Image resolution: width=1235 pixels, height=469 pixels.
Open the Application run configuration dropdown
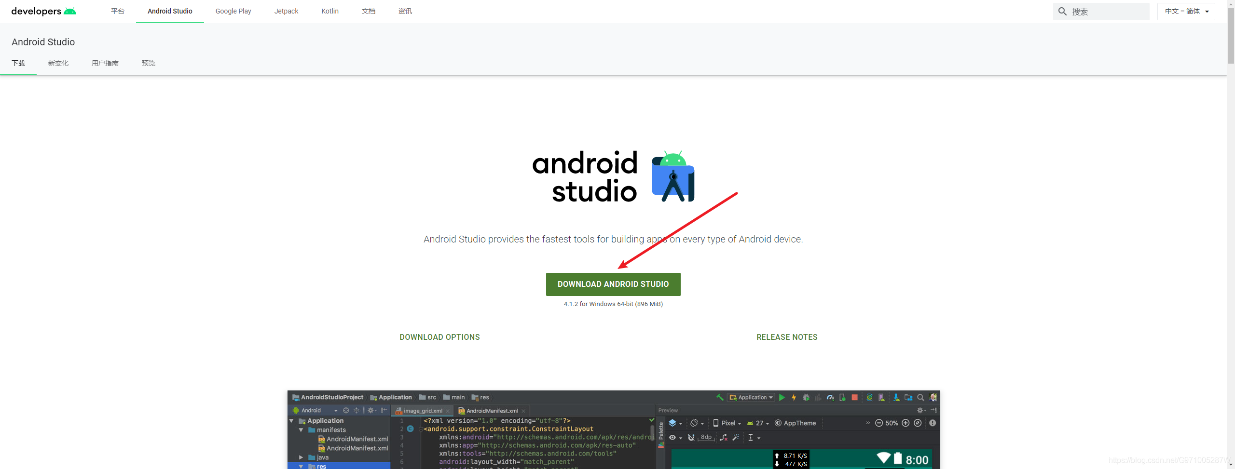[x=751, y=397]
